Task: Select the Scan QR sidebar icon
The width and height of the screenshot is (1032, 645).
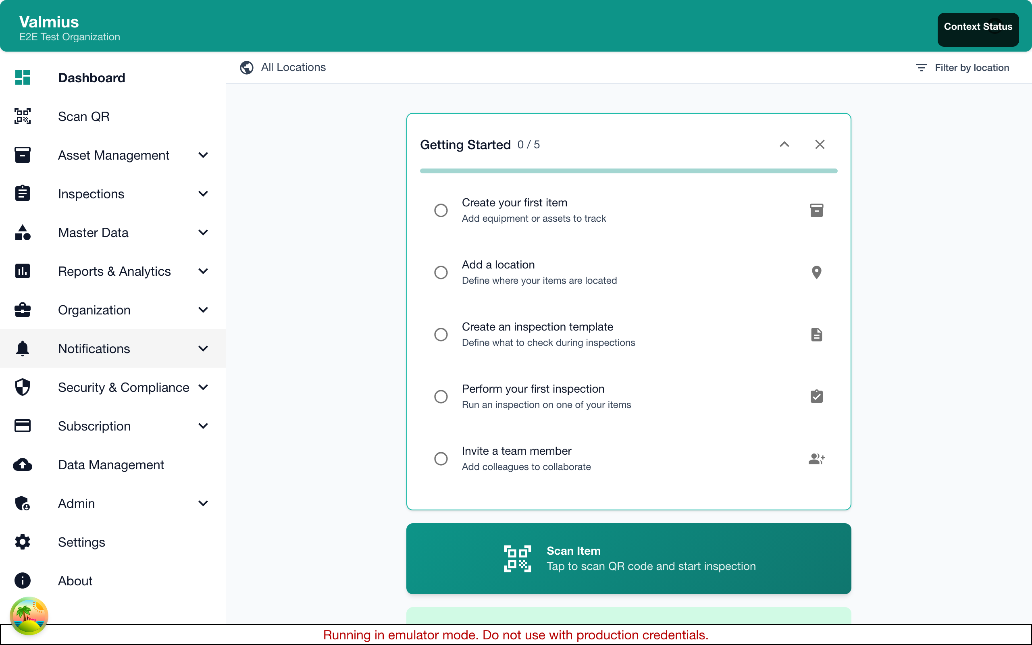Action: 22,116
